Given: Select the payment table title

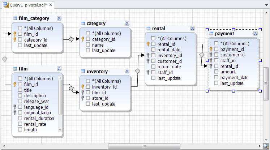Looking at the screenshot, I should tap(224, 33).
